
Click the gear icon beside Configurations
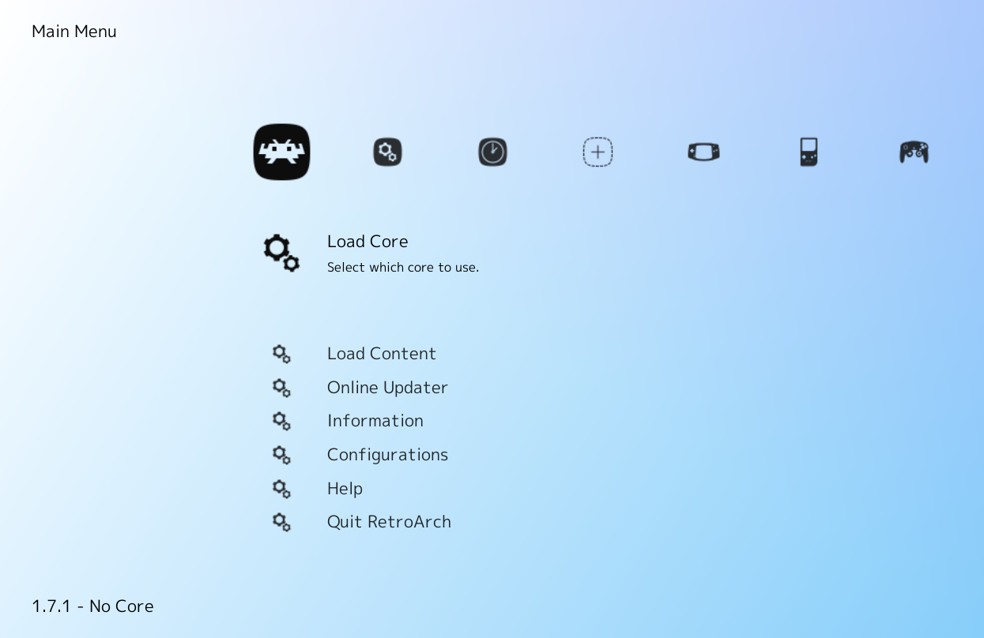click(x=281, y=455)
